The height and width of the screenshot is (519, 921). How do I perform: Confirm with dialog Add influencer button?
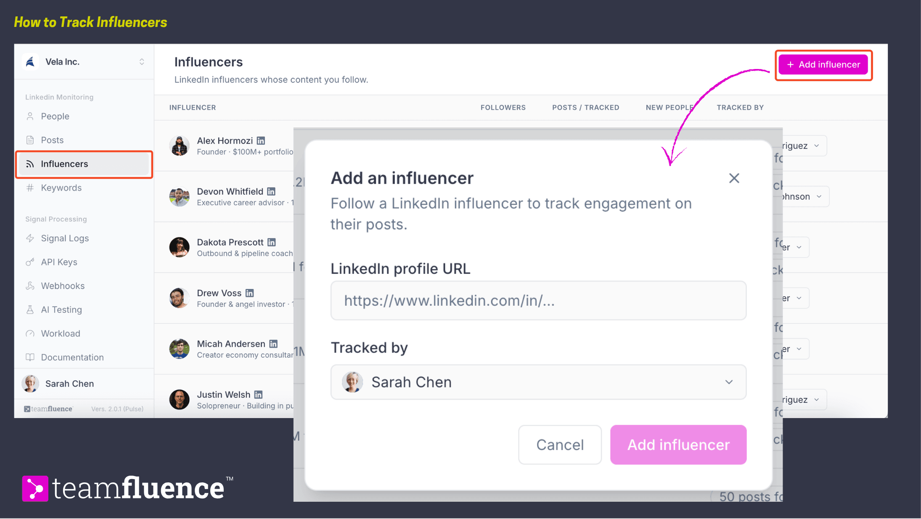point(678,445)
